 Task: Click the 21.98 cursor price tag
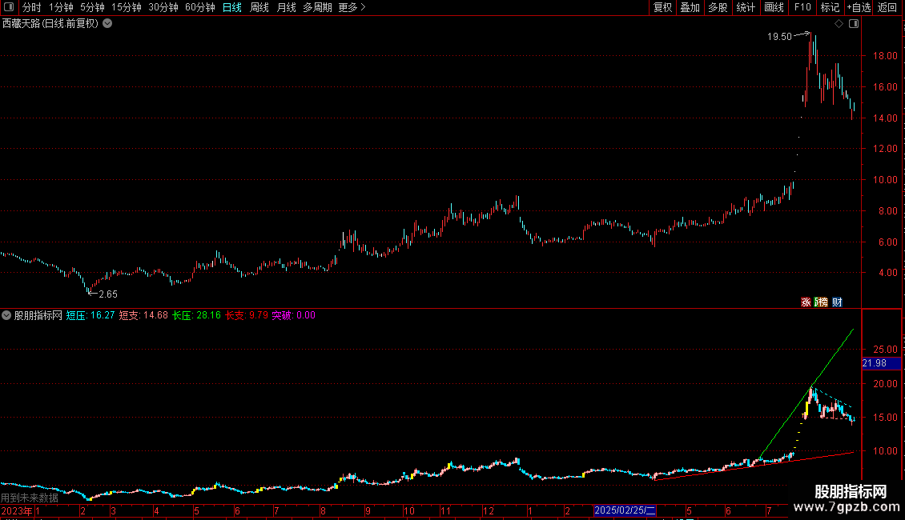[881, 363]
